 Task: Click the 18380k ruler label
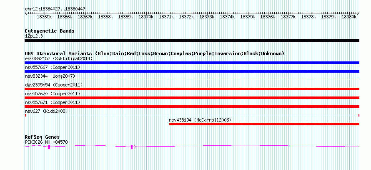click(x=349, y=17)
